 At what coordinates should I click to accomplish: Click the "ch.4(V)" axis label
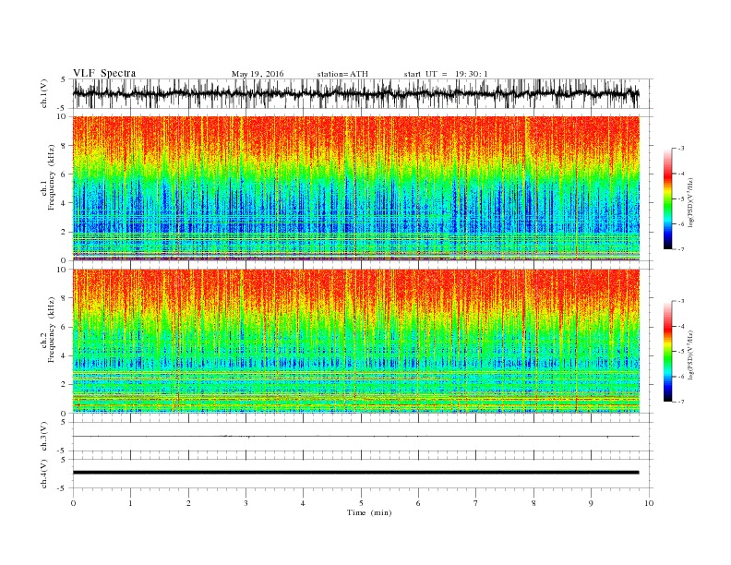[44, 474]
